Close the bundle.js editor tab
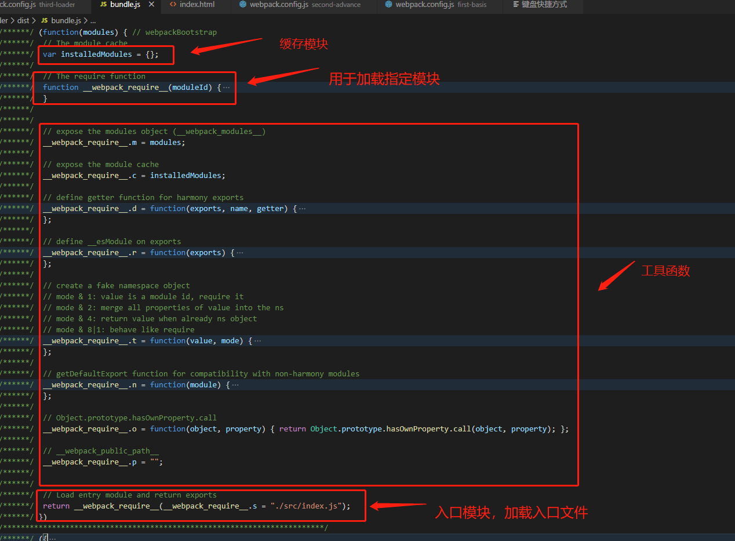Image resolution: width=735 pixels, height=541 pixels. click(x=151, y=5)
